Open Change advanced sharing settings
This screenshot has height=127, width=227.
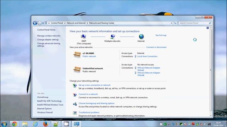[49, 45]
